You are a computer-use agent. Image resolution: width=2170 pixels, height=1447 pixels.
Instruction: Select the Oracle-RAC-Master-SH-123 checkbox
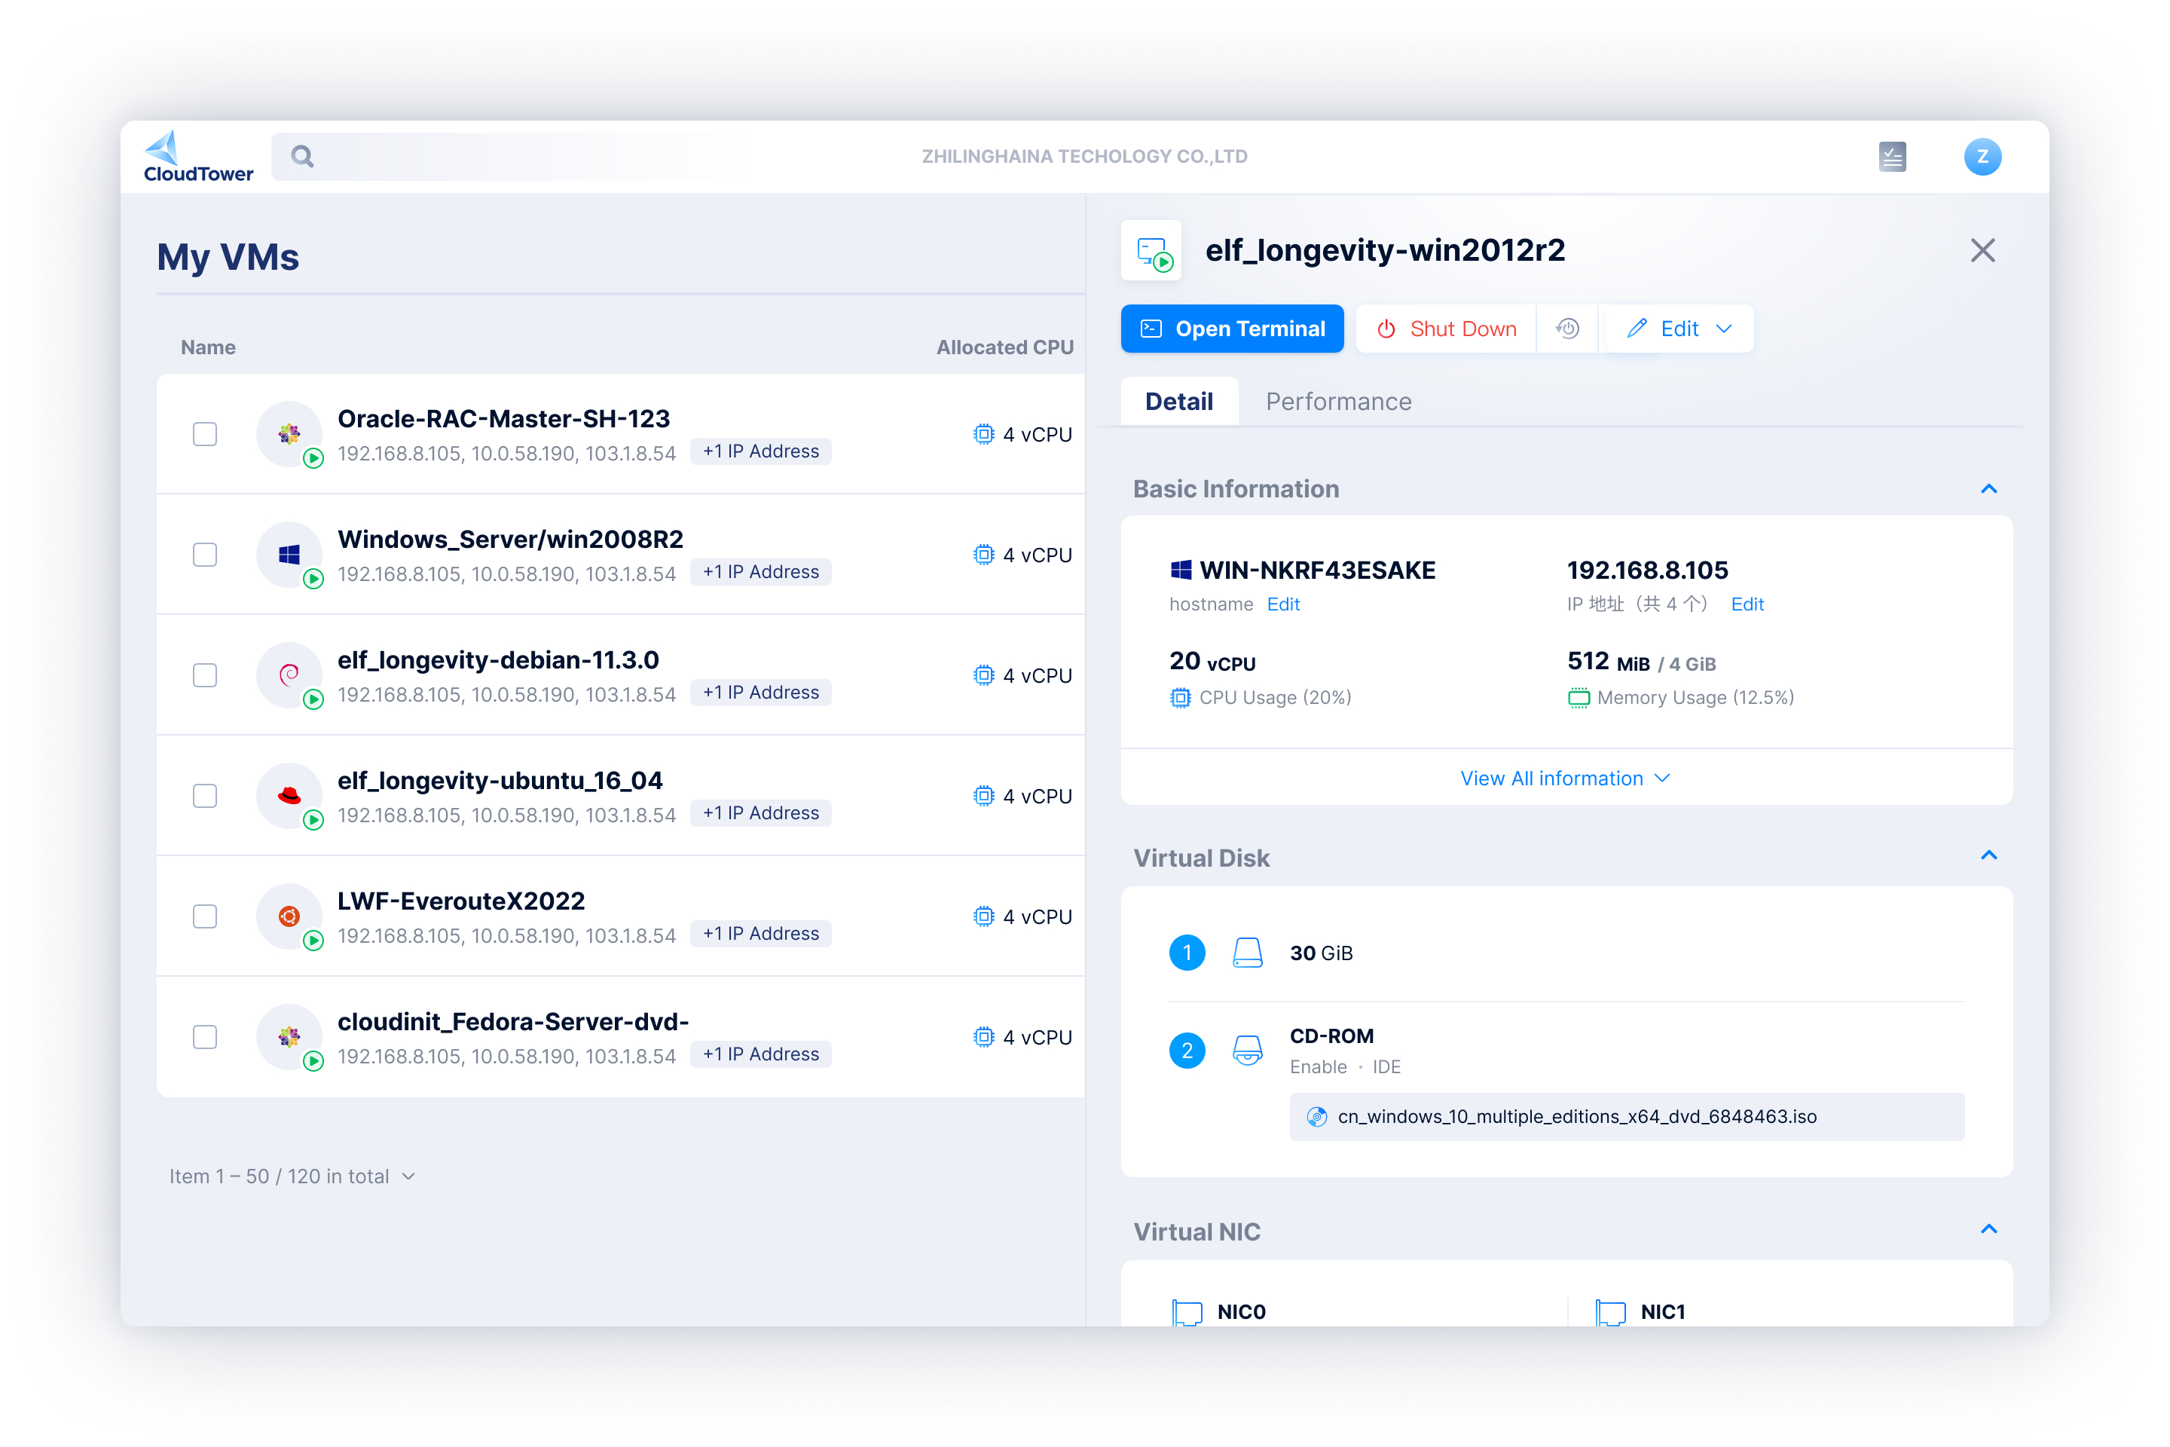tap(205, 434)
